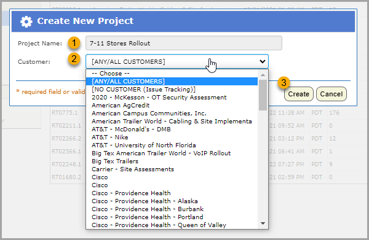Pick 2020 - McKesson - OT Security Assessment
Image resolution: width=369 pixels, height=240 pixels.
coord(172,98)
